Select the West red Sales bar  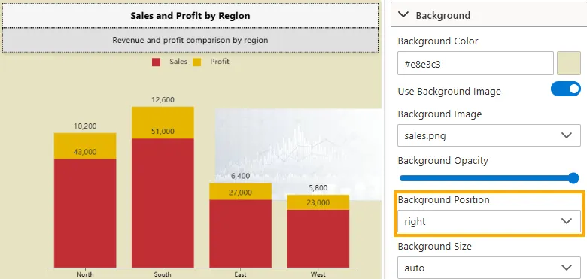pos(318,238)
